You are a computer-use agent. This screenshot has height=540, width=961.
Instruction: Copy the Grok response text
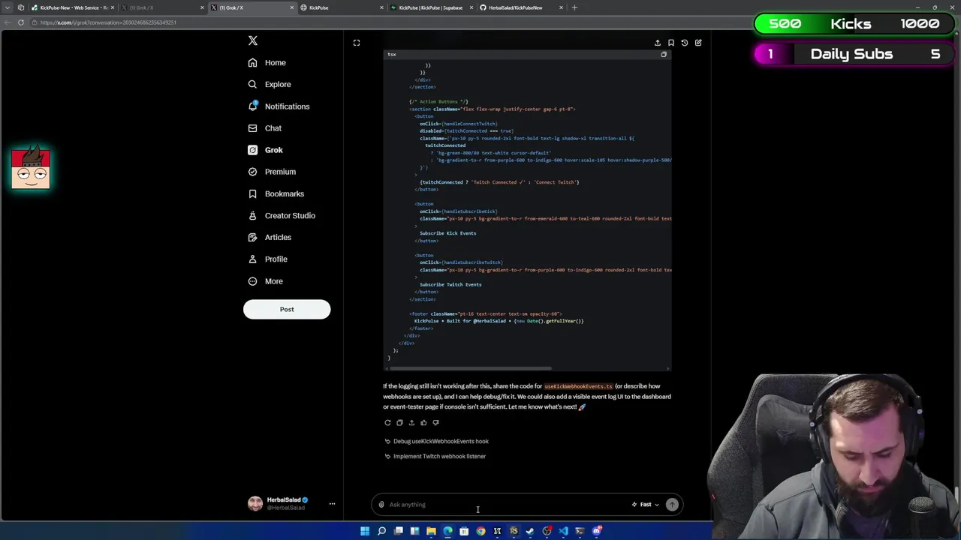coord(399,423)
